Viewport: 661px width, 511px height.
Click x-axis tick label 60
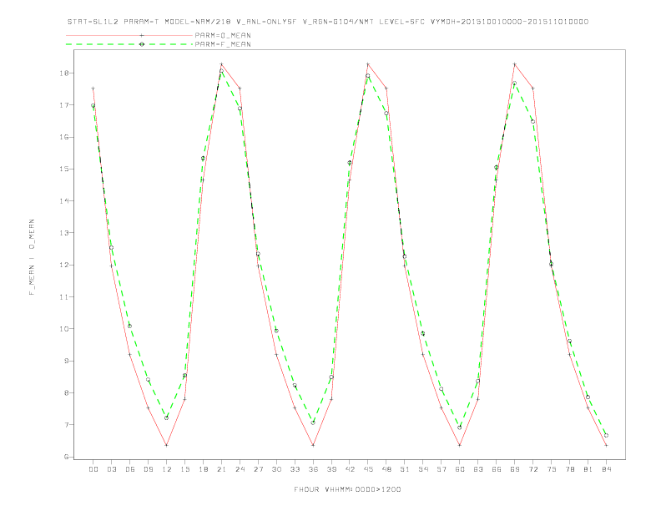click(460, 469)
